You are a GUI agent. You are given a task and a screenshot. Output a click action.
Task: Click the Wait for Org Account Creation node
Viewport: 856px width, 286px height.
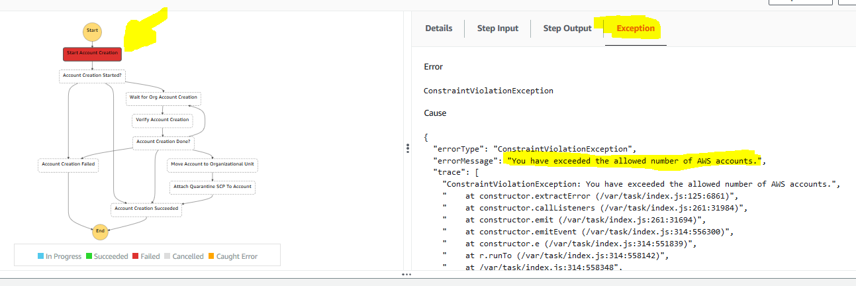(163, 98)
